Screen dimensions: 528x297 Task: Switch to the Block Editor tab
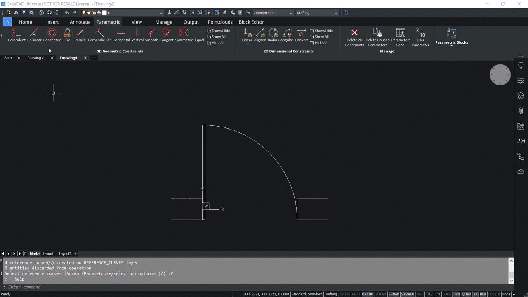251,22
